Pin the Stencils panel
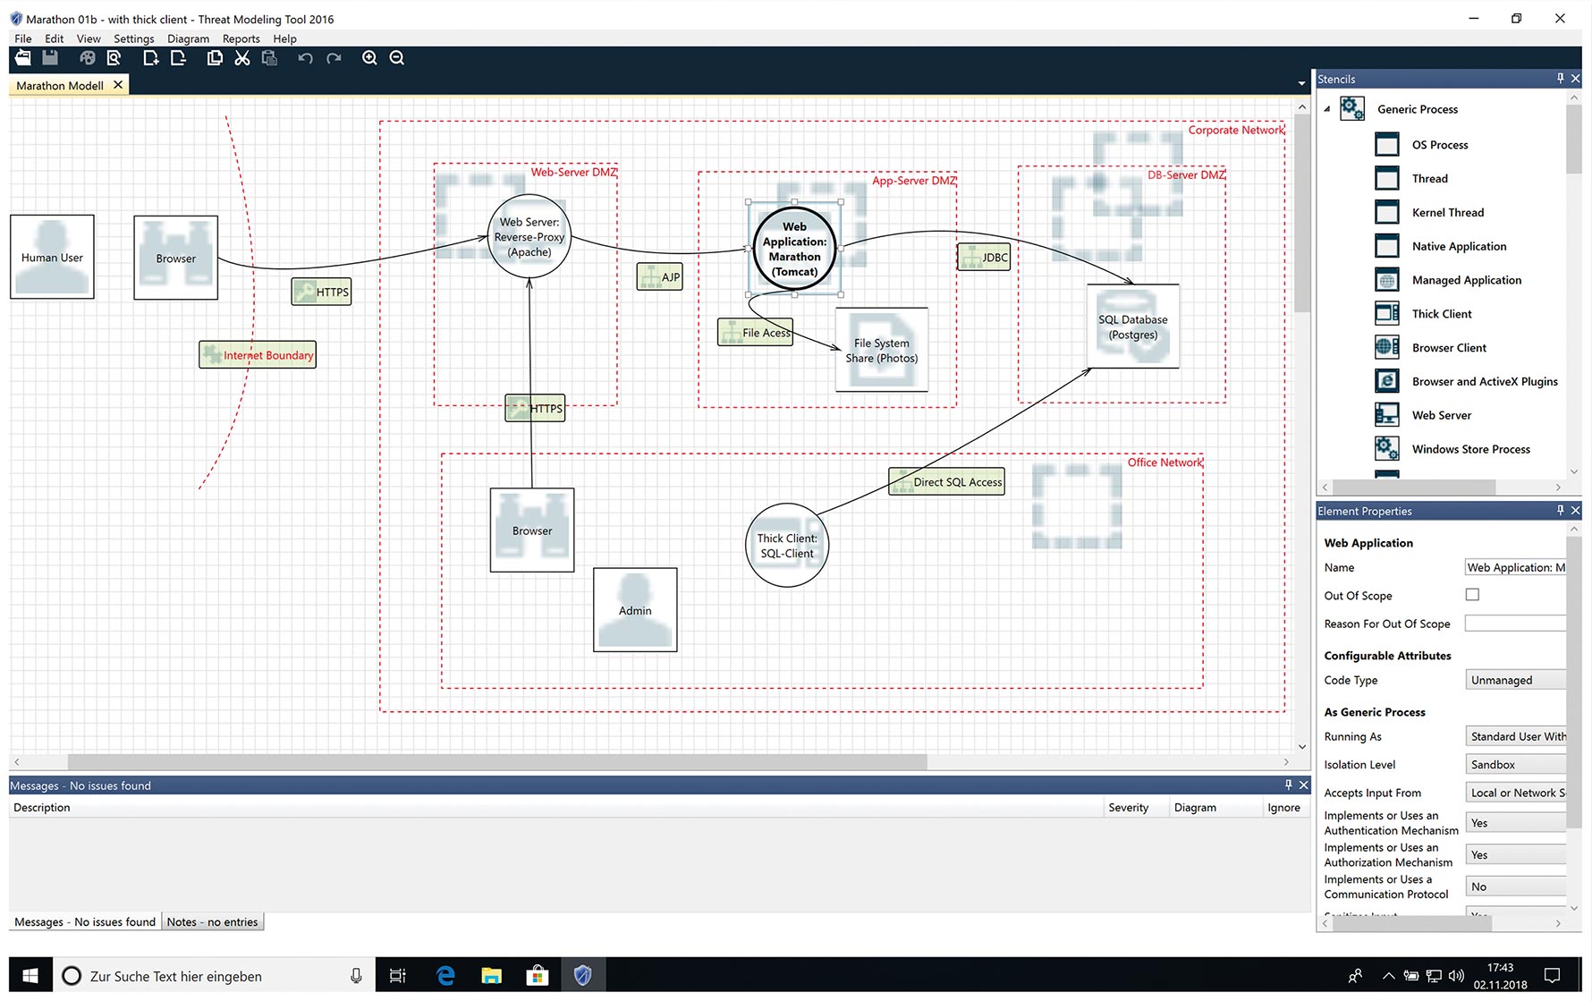This screenshot has width=1592, height=1001. pyautogui.click(x=1560, y=79)
